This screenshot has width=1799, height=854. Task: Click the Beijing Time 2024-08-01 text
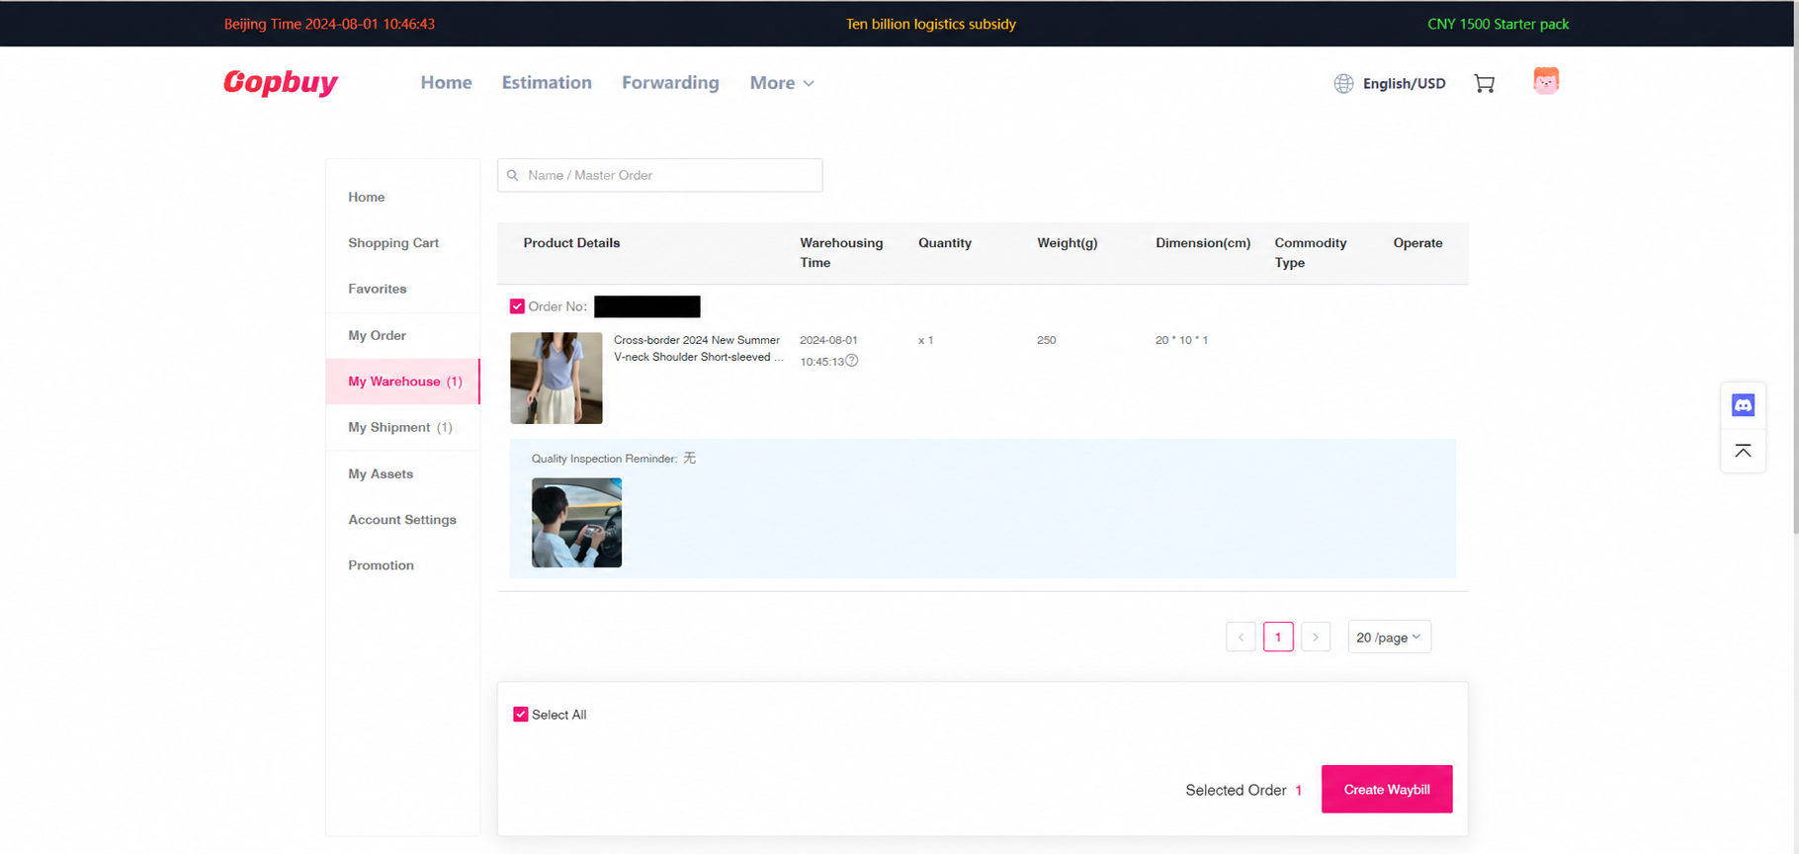329,24
